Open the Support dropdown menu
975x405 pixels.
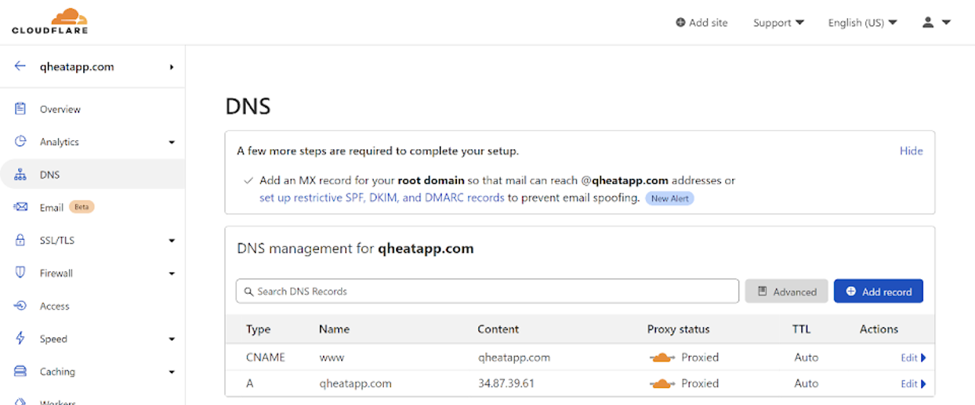coord(778,23)
